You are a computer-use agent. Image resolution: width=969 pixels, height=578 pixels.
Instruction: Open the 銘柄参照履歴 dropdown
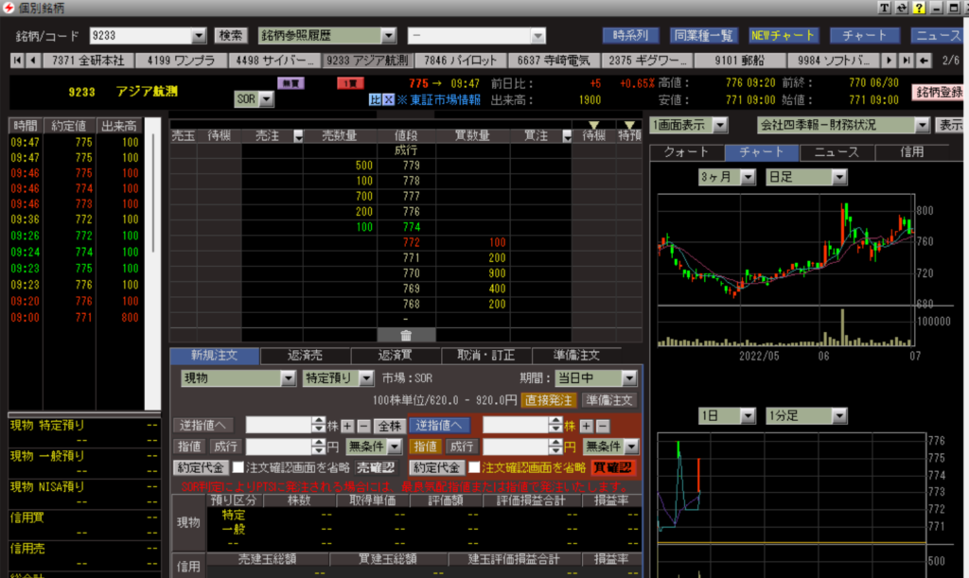pos(388,36)
